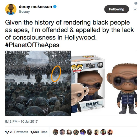Open the info icon in the top corner

tap(136, 3)
